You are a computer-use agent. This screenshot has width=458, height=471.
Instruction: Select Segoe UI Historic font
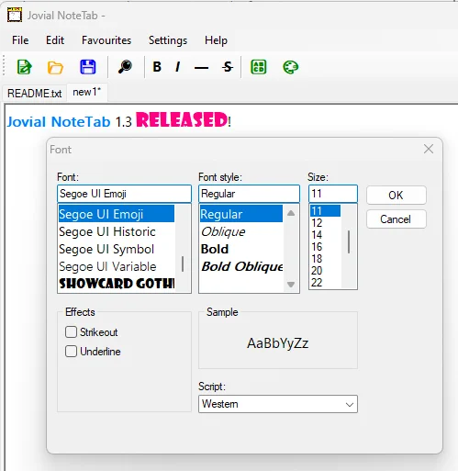[117, 231]
